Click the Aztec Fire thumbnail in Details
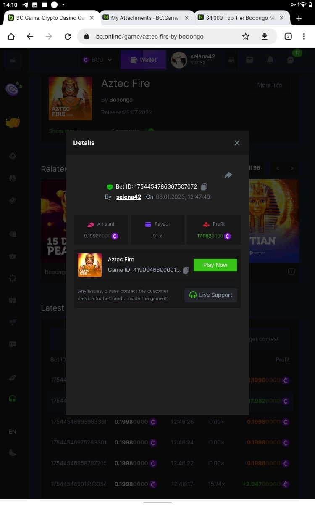The width and height of the screenshot is (315, 505). click(x=90, y=265)
